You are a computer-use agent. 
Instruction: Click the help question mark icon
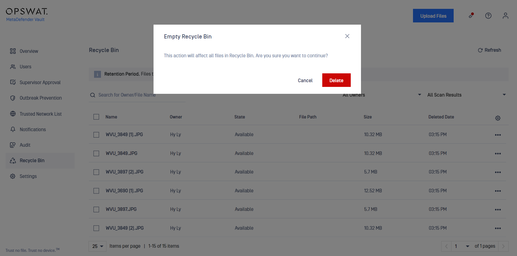488,16
